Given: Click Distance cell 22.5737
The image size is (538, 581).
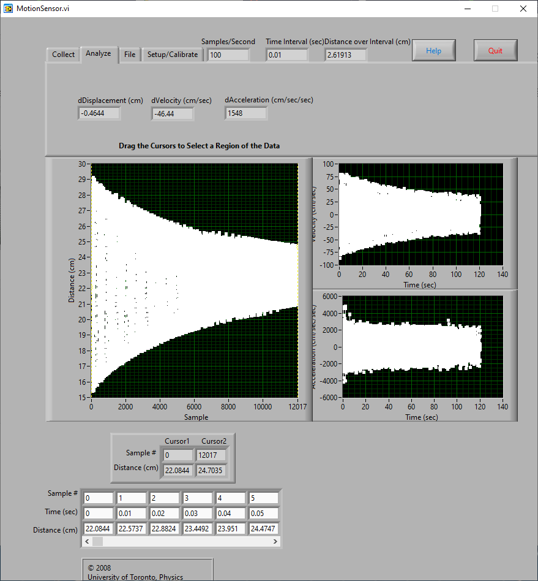Looking at the screenshot, I should click(x=132, y=529).
